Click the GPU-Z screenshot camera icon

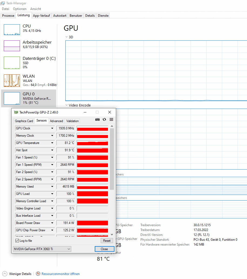tap(97, 119)
